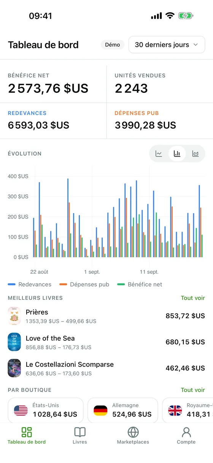
Task: Open Le Costellazioni Scomparse cover thumbnail
Action: [14, 368]
